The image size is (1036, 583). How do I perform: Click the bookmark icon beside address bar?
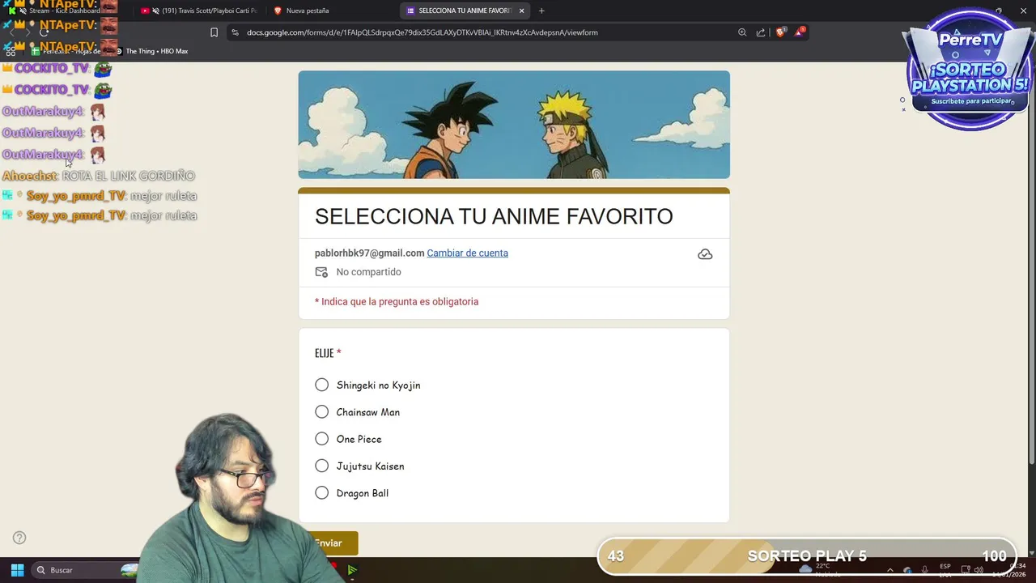point(214,32)
